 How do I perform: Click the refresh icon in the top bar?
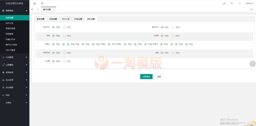point(42,3)
